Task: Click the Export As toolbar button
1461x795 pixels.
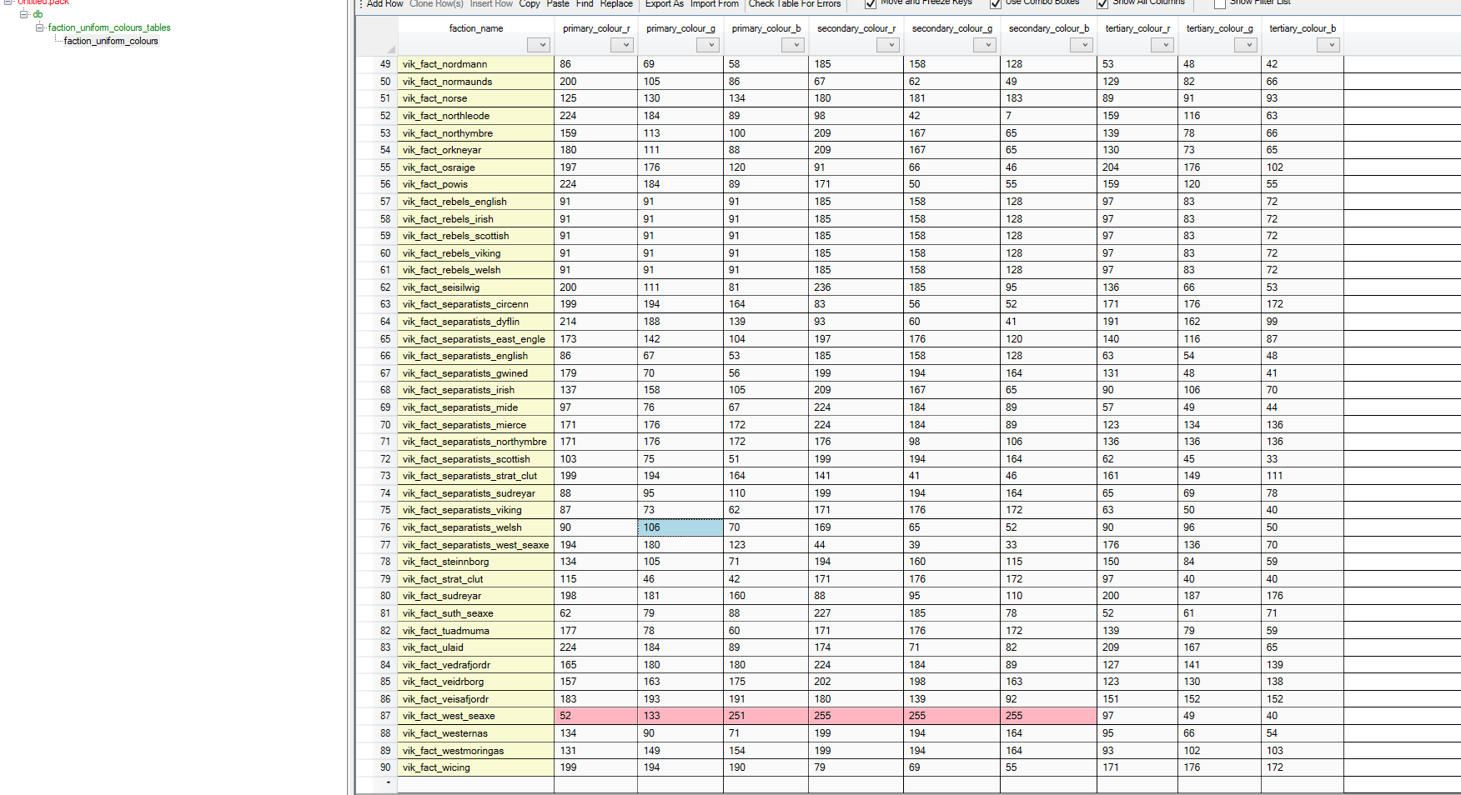Action: (664, 3)
